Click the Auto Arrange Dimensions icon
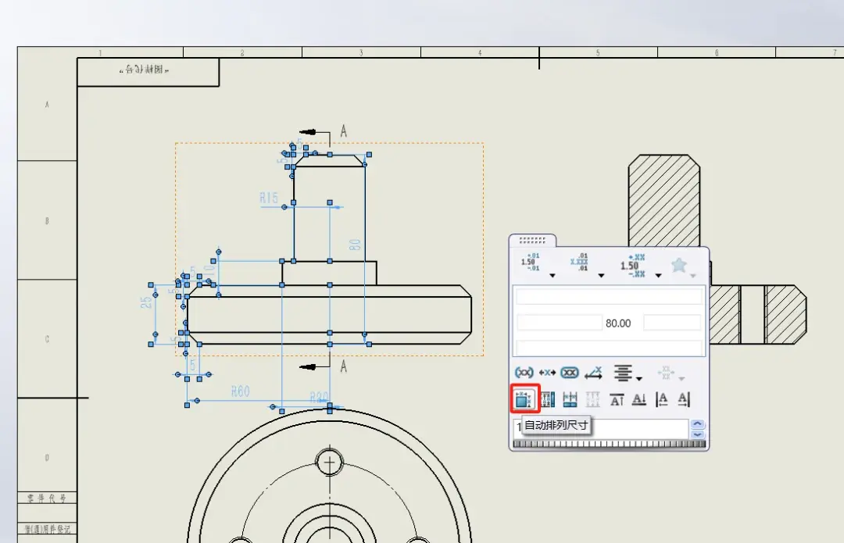Image resolution: width=844 pixels, height=543 pixels. tap(523, 399)
